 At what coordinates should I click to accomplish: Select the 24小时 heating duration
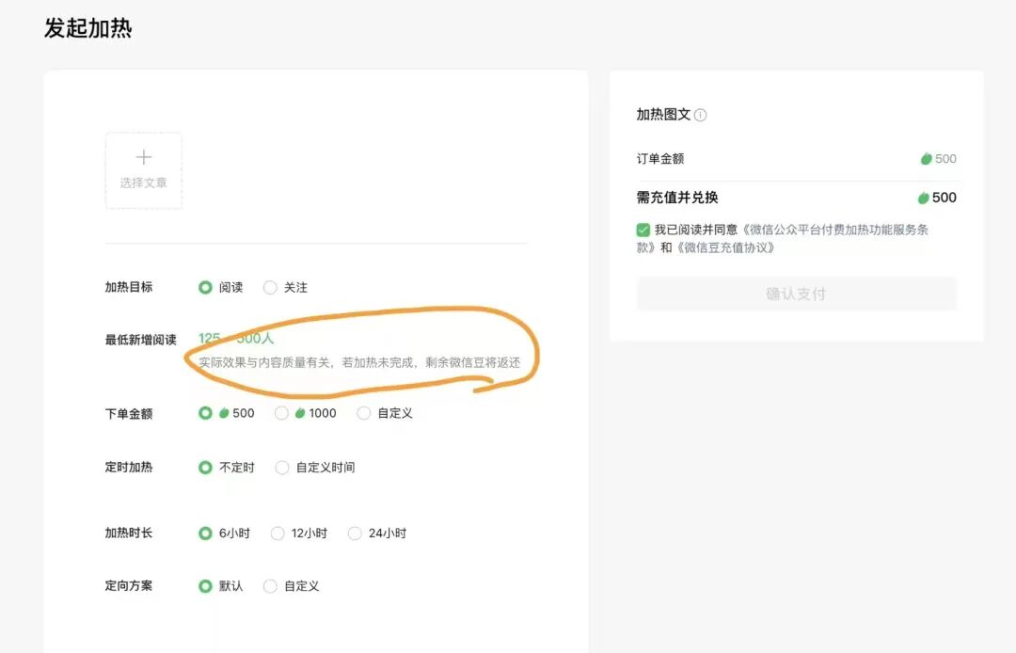pos(355,533)
